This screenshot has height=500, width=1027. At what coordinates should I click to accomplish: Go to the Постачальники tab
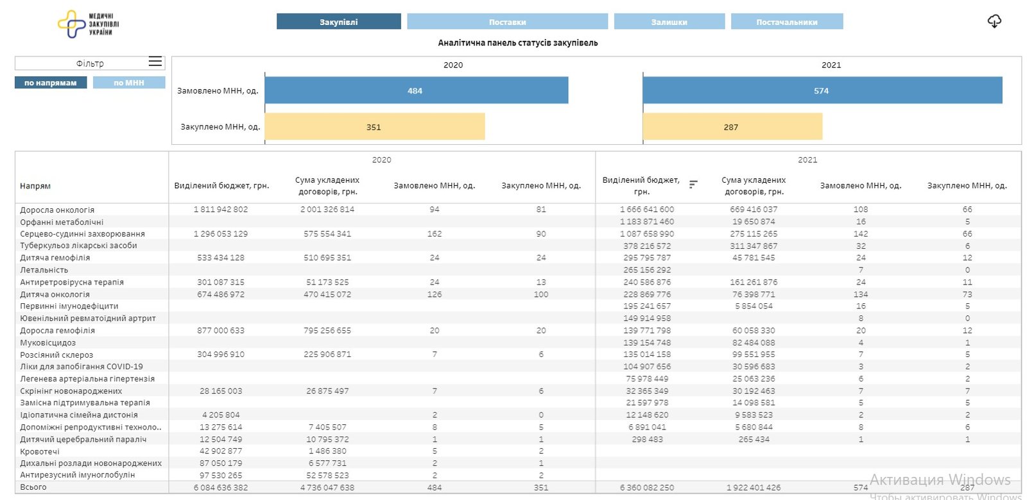pyautogui.click(x=786, y=22)
